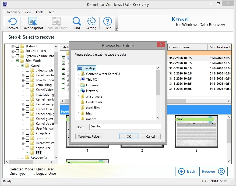Click Cancel in Browse For Folder
236x186 pixels.
pyautogui.click(x=150, y=137)
